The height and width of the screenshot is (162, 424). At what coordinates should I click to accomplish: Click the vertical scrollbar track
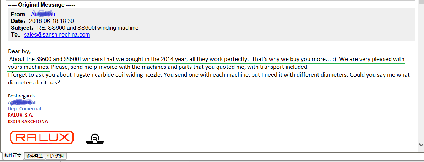pos(421,73)
